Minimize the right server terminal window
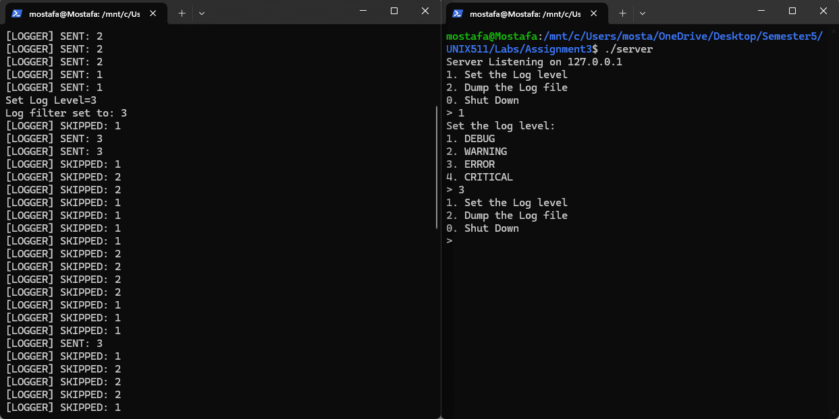Image resolution: width=839 pixels, height=419 pixels. coord(761,11)
